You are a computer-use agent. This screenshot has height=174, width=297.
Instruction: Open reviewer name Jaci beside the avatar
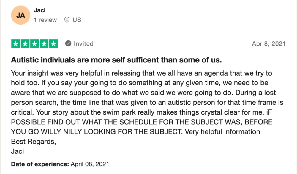pyautogui.click(x=40, y=10)
